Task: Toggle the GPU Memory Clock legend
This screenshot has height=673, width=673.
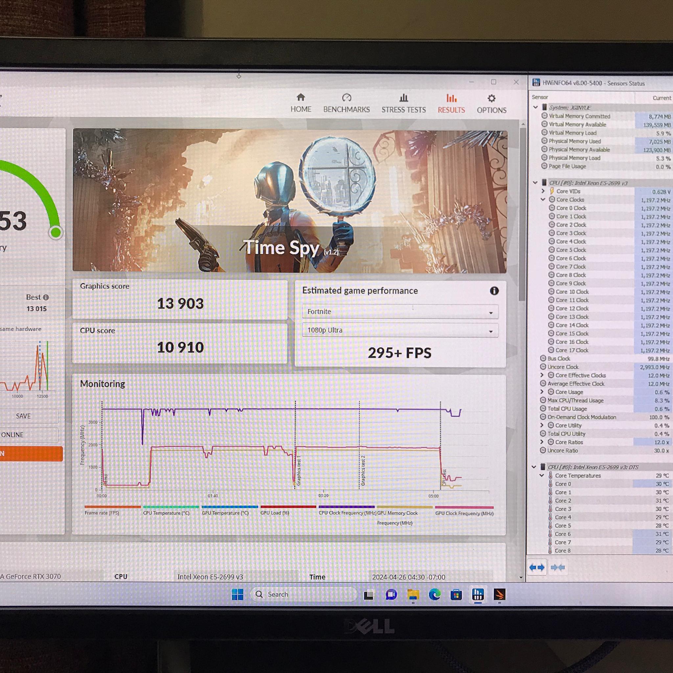Action: coord(405,515)
